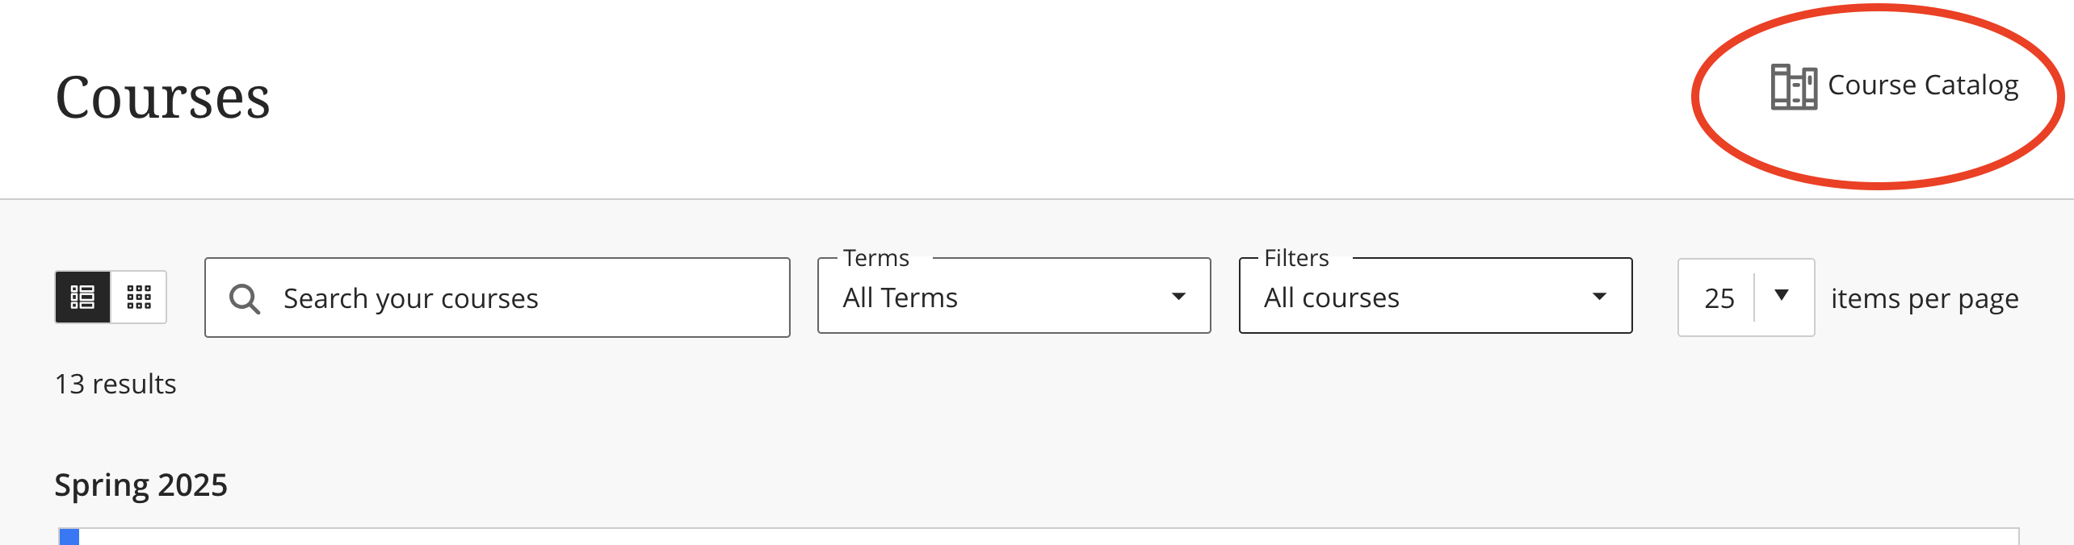Click the items-per-page down arrow

coord(1782,295)
